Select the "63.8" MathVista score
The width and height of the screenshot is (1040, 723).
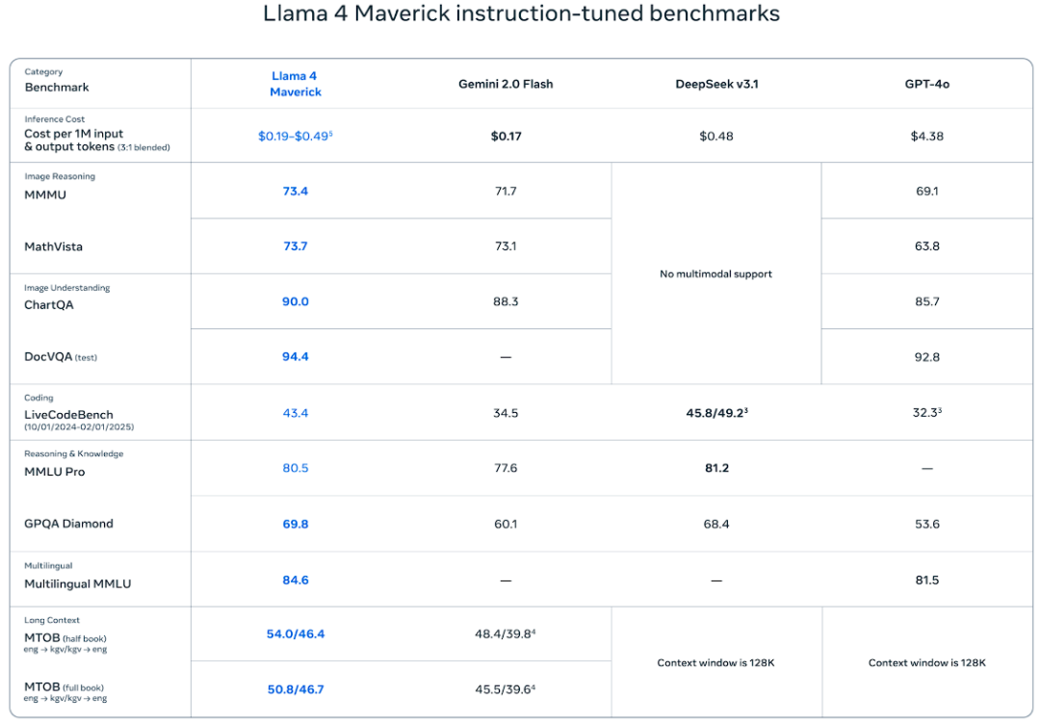(x=926, y=246)
